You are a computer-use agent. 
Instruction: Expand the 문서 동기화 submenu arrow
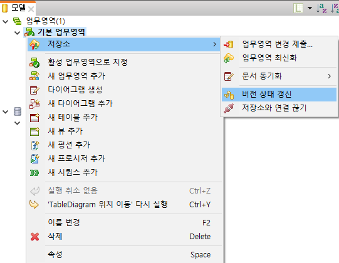point(329,76)
